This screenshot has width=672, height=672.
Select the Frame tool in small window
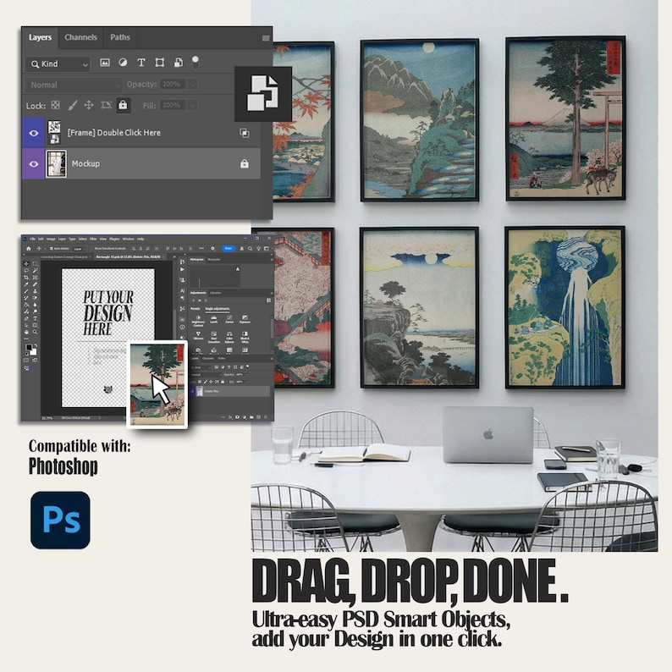(x=36, y=278)
